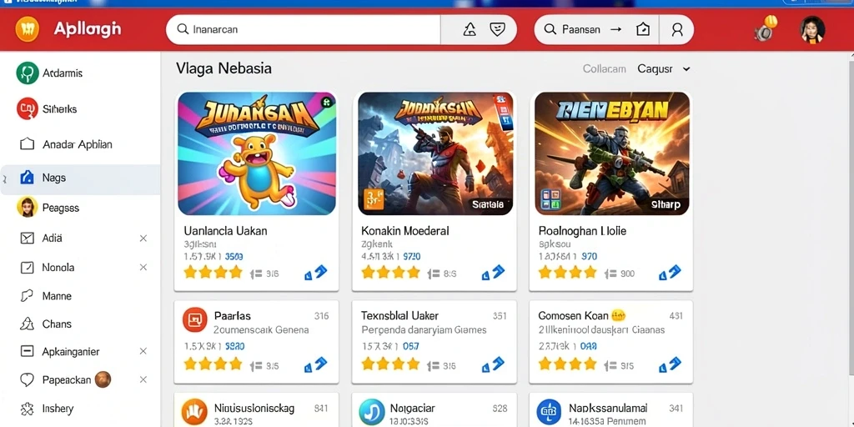Image resolution: width=854 pixels, height=427 pixels.
Task: Click the home icon in the top bar
Action: pos(643,29)
